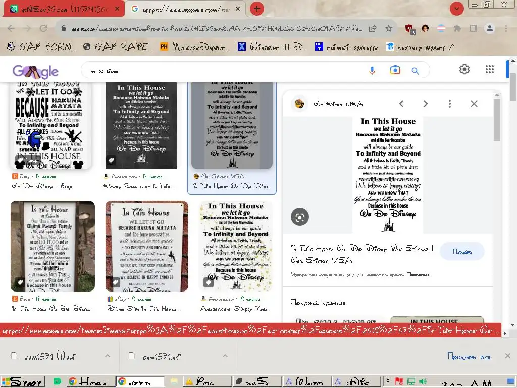This screenshot has height=388, width=517.
Task: Expand options for eam1571 (1).ani download
Action: pyautogui.click(x=108, y=356)
